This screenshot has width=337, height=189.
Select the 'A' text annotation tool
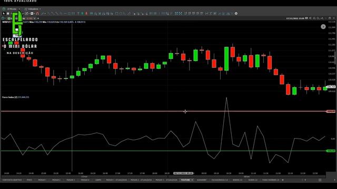point(32,14)
